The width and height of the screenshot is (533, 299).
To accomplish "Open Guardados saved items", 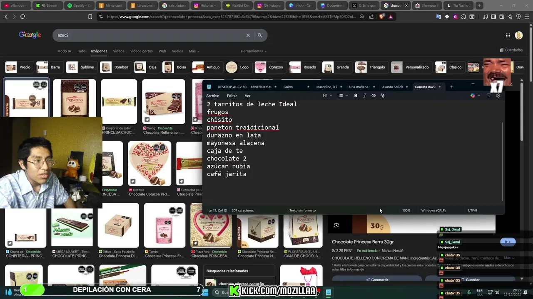I will (511, 50).
